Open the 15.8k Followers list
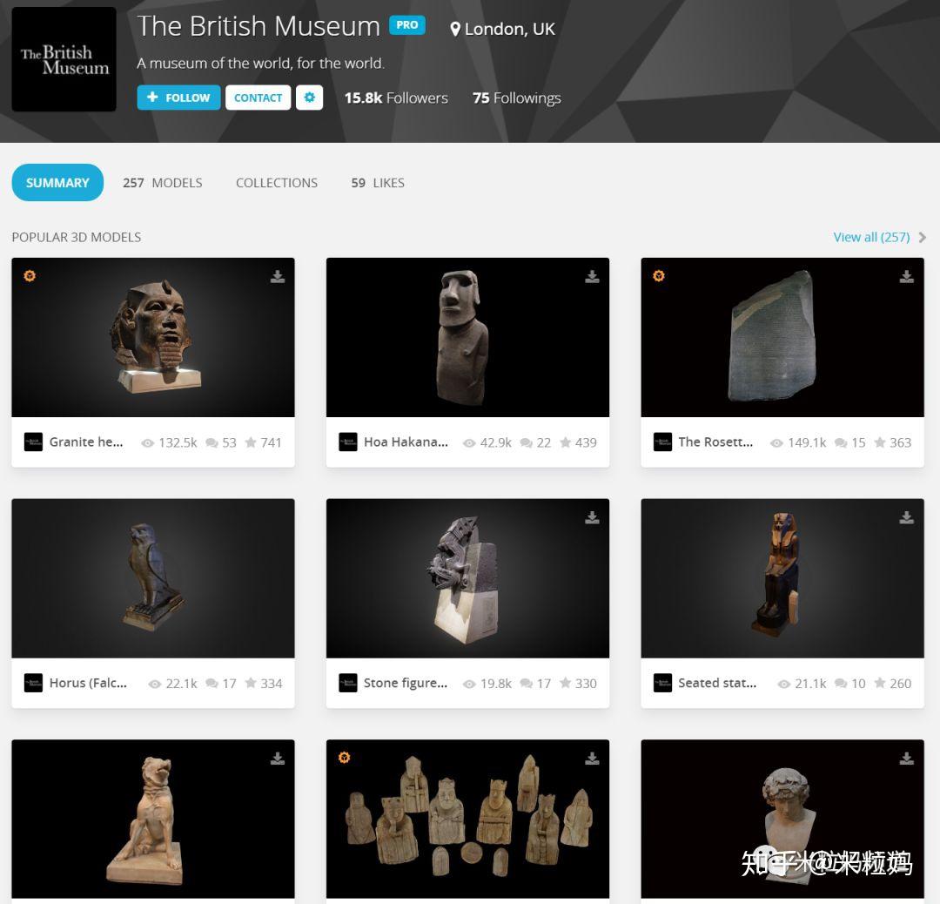 pos(396,98)
